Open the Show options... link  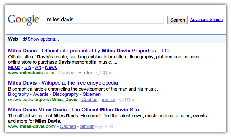pos(43,39)
